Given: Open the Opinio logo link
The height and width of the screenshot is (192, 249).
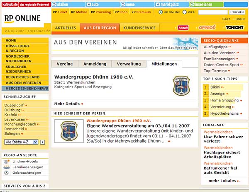Looking at the screenshot, I should (206, 27).
